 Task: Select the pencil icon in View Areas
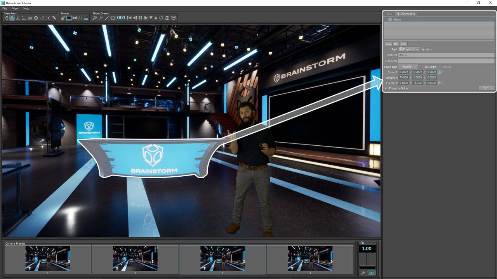point(18,18)
